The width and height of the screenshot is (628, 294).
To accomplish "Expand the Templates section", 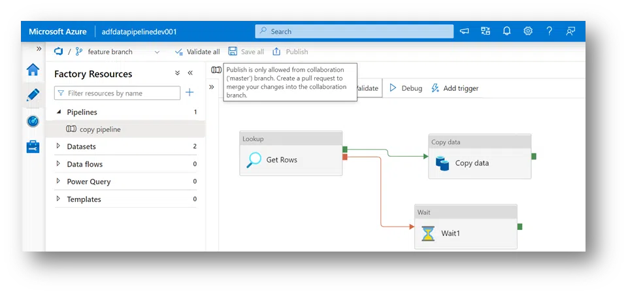I will tap(58, 199).
